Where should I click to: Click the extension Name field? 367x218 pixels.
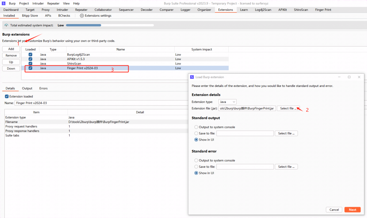point(101,103)
